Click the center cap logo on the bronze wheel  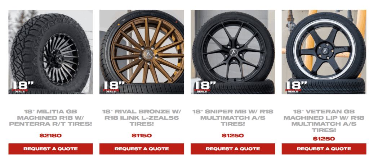click(x=148, y=55)
